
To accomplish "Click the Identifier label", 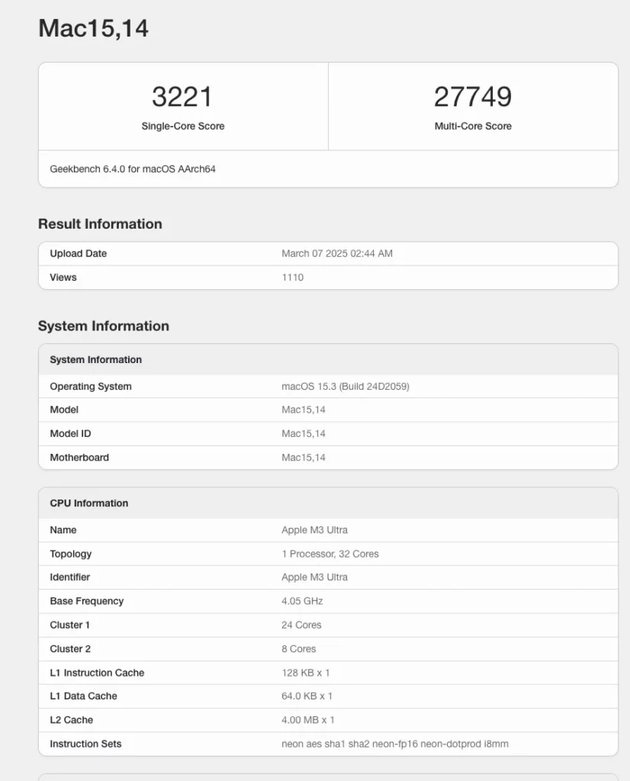I will tap(69, 577).
